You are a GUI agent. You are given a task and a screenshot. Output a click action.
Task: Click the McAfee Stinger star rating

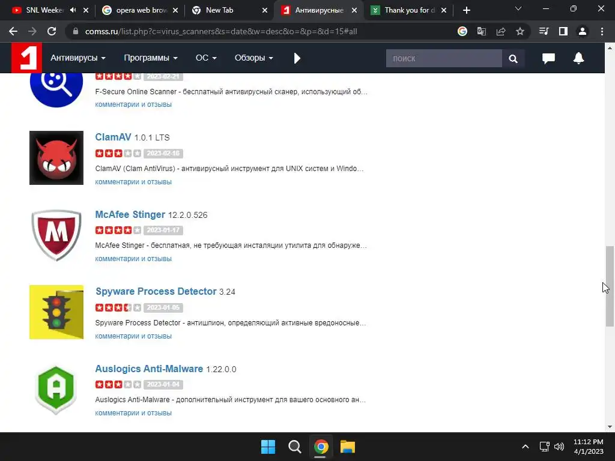click(118, 230)
